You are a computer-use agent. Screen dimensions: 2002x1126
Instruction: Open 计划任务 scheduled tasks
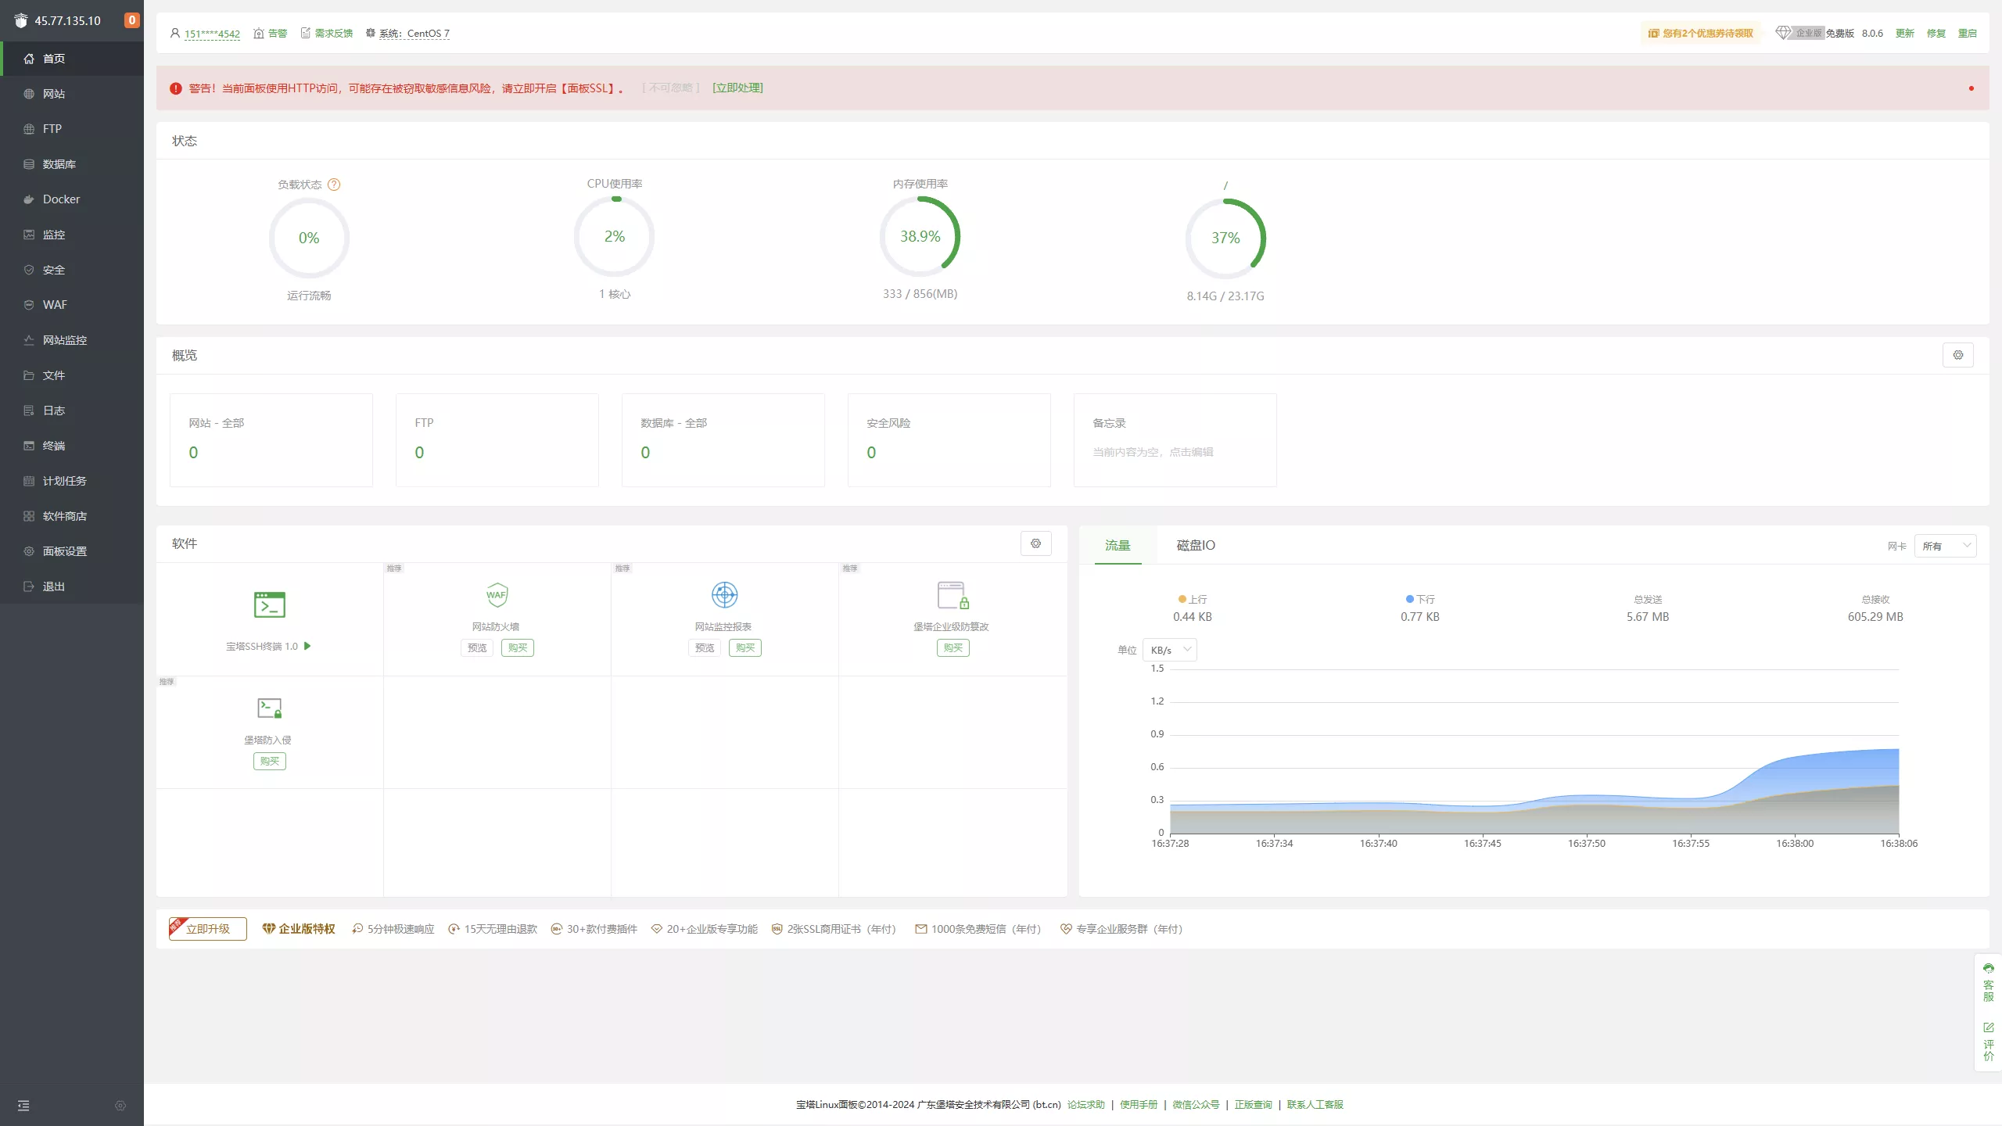point(64,480)
